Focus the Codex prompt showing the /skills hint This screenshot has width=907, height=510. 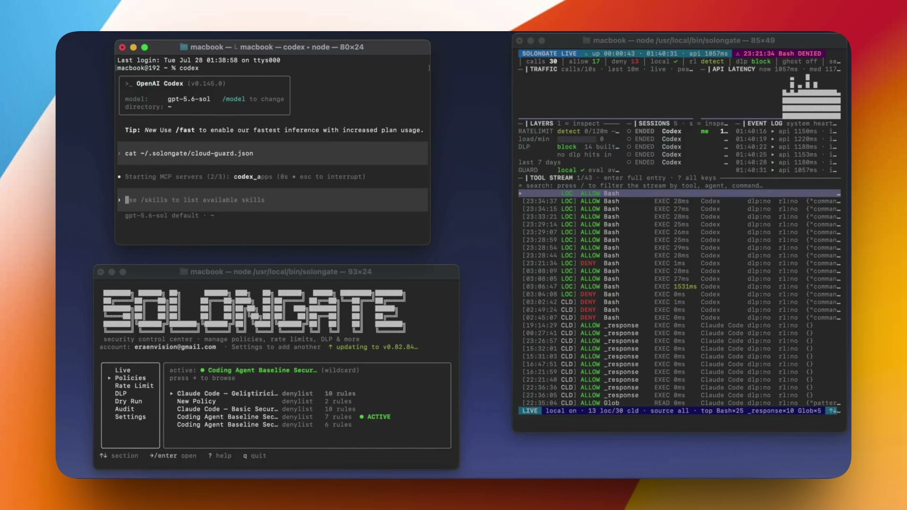[273, 200]
